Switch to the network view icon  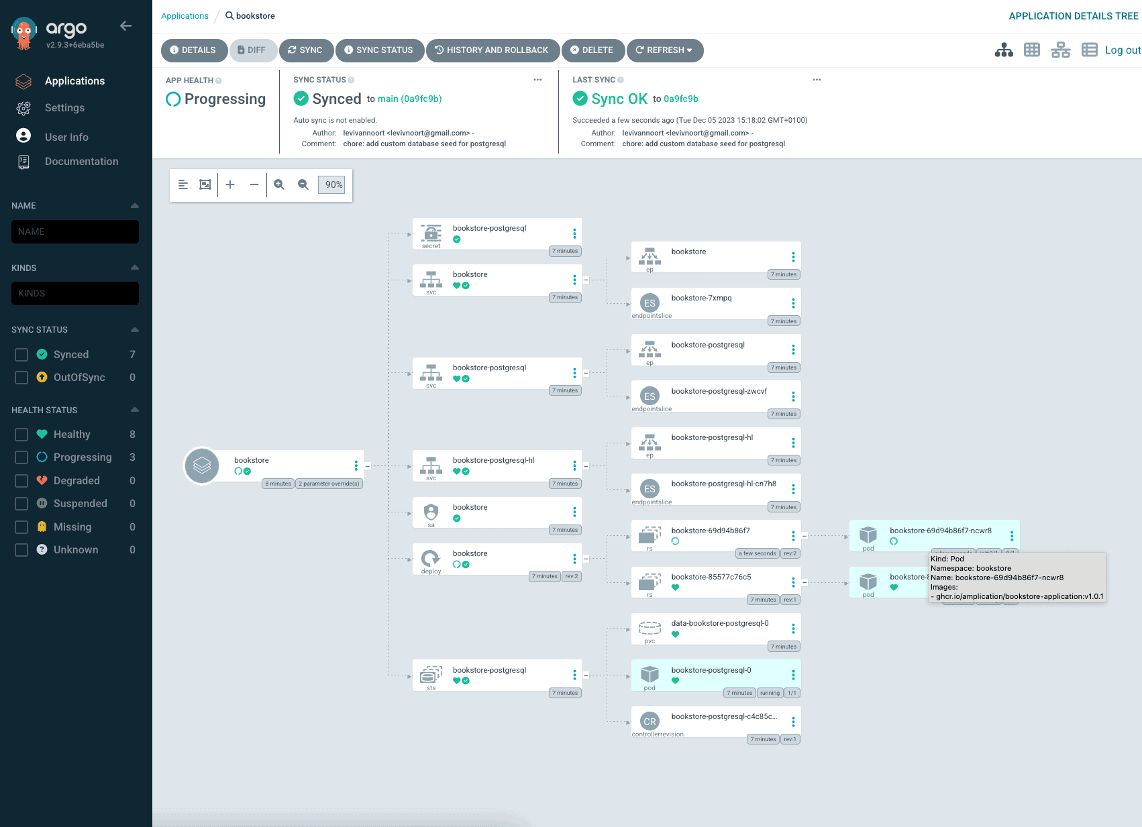1061,50
